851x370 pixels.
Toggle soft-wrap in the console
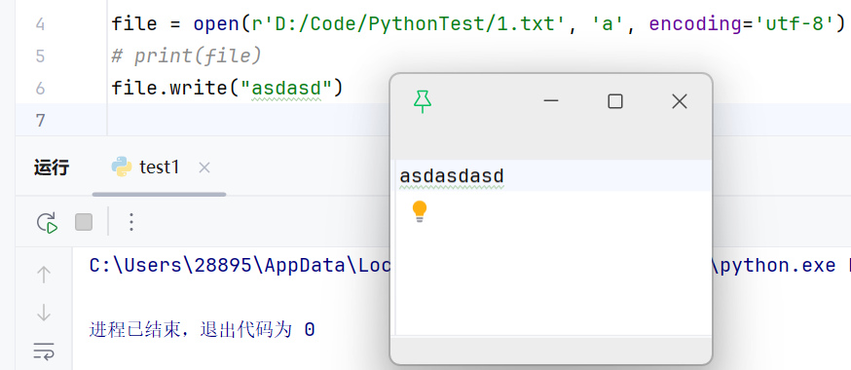[44, 351]
